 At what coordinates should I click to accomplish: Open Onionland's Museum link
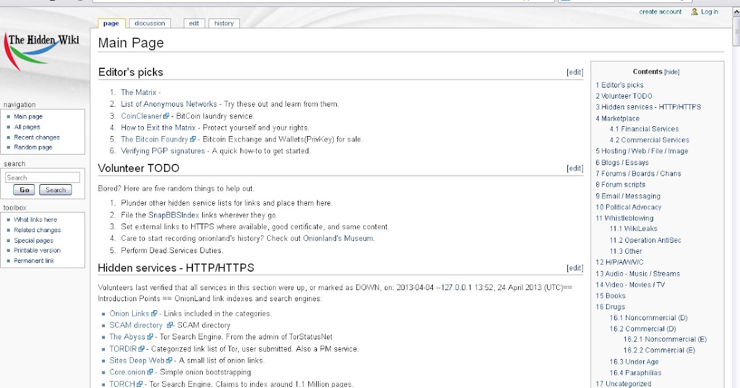pyautogui.click(x=338, y=238)
